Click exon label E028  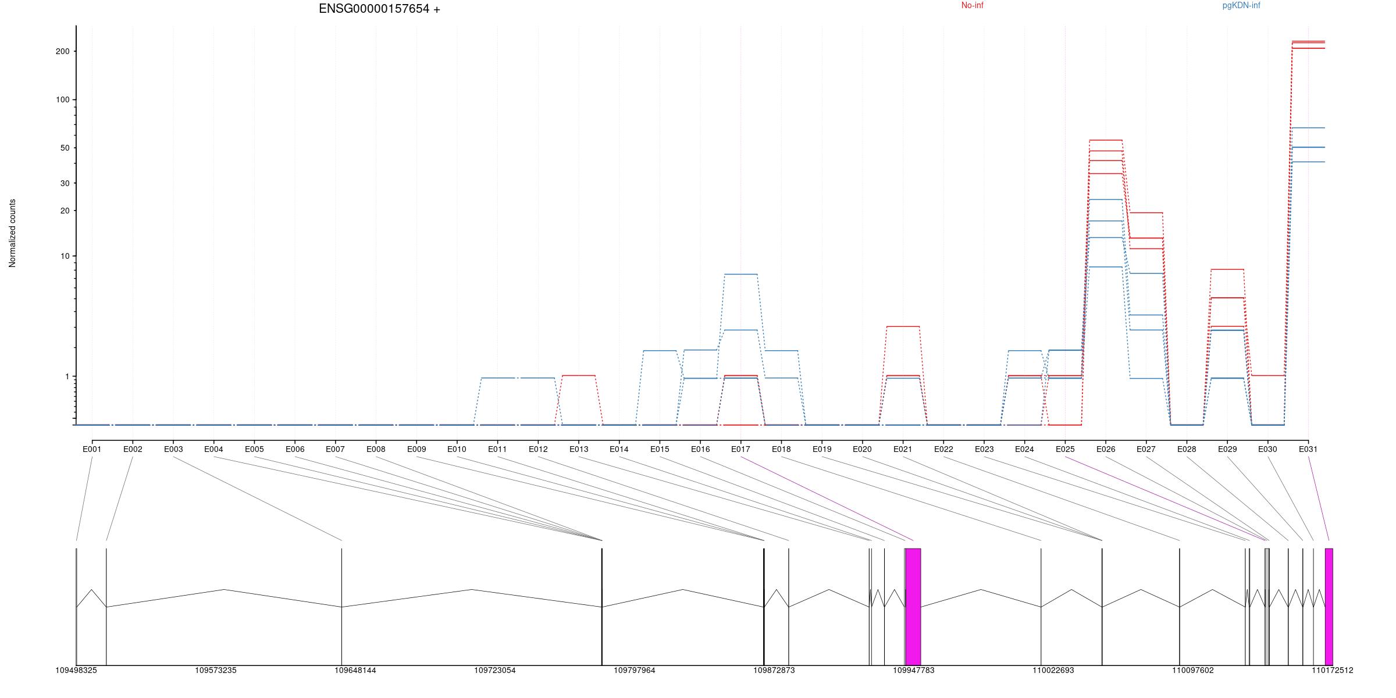tap(1187, 449)
